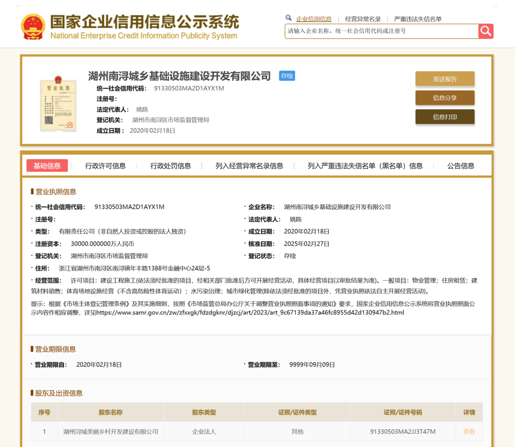The width and height of the screenshot is (515, 447).
Task: Focus the enterprise name search input field
Action: tap(381, 31)
